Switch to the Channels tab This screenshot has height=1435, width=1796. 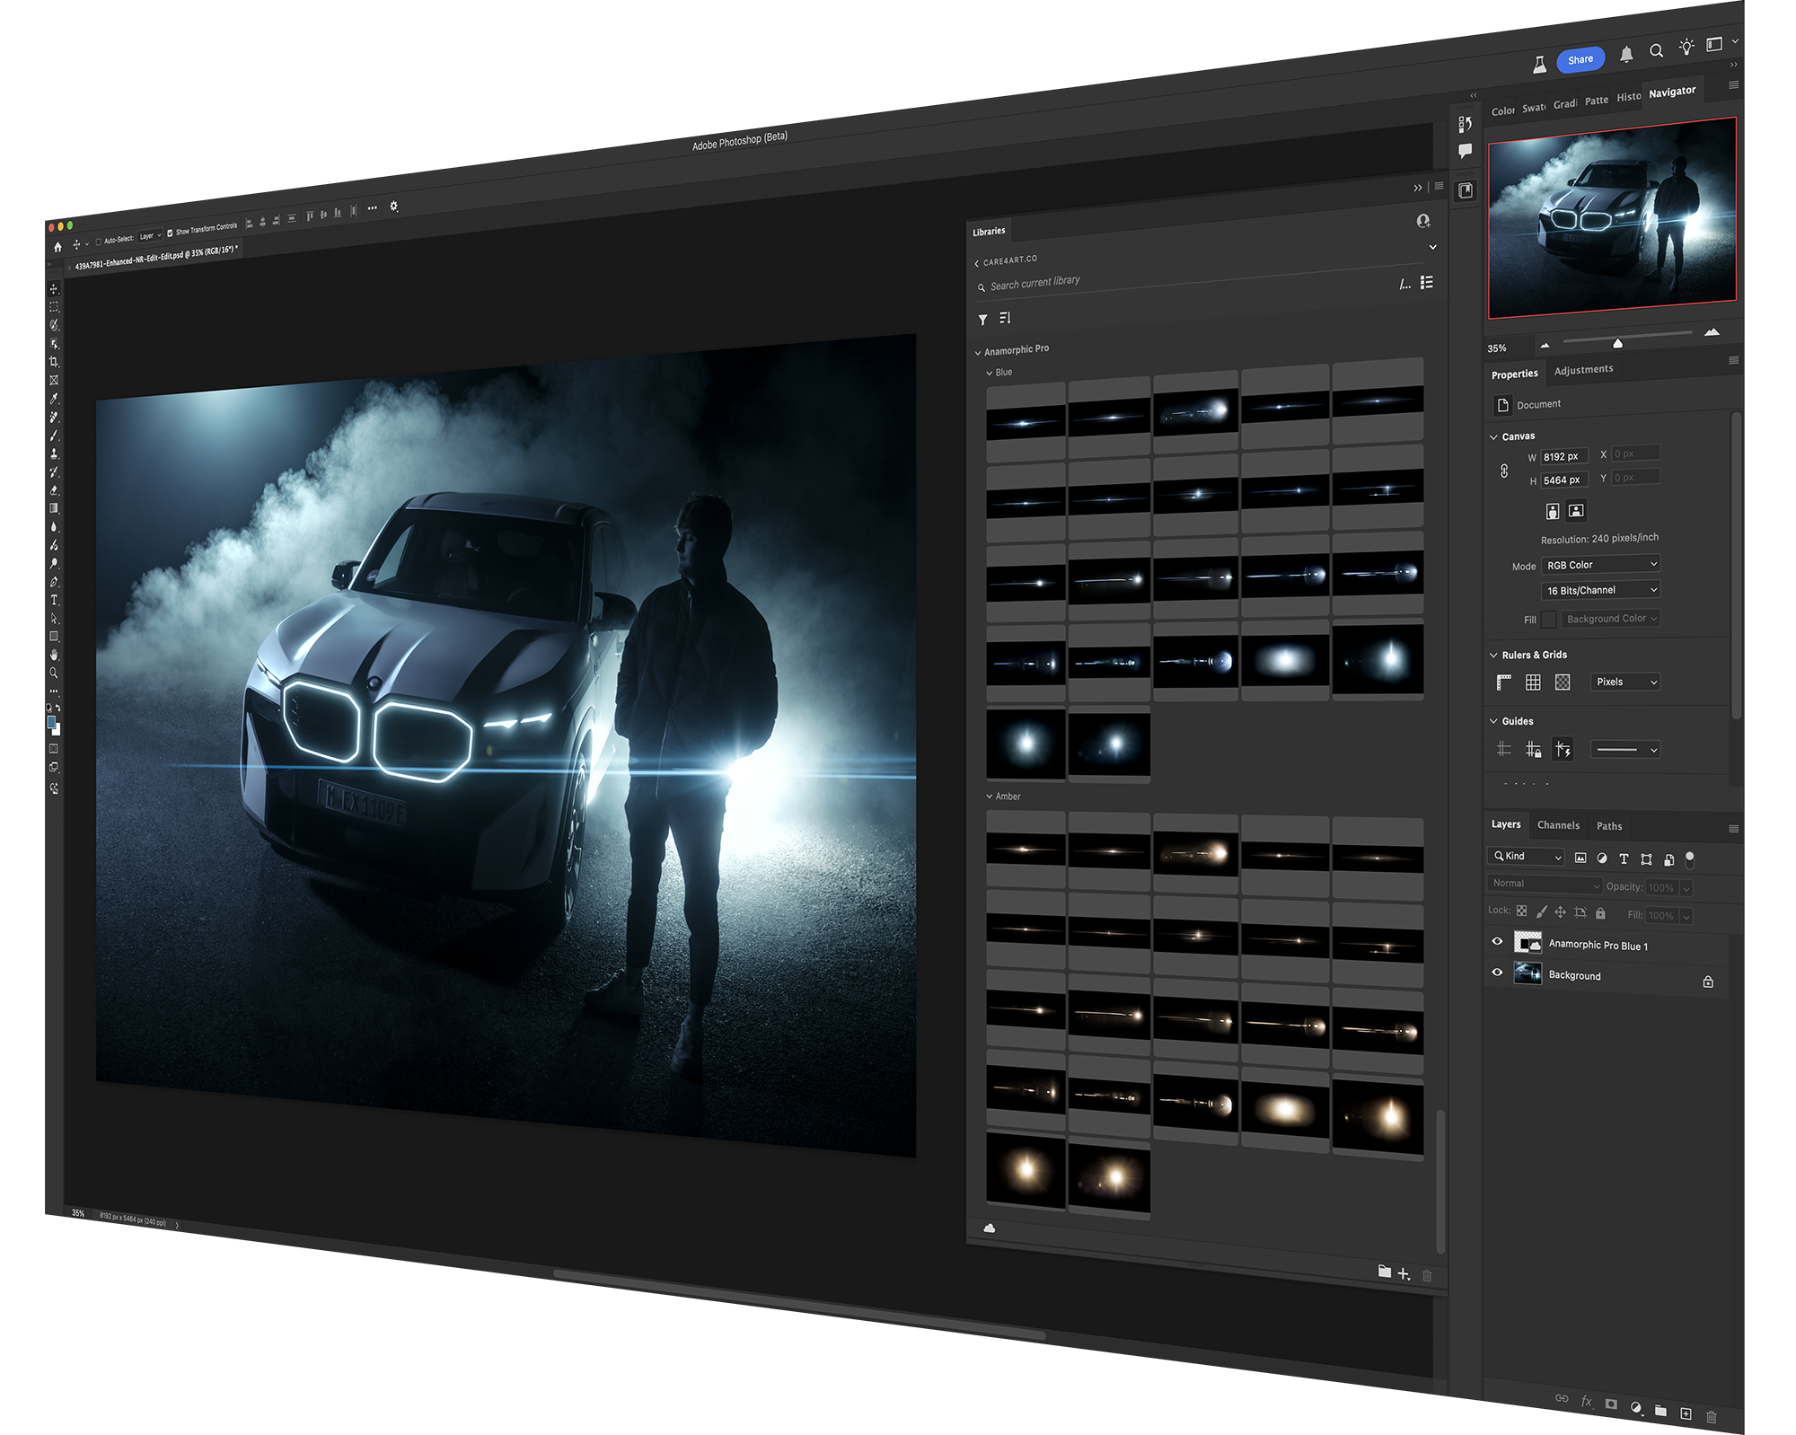(x=1557, y=825)
